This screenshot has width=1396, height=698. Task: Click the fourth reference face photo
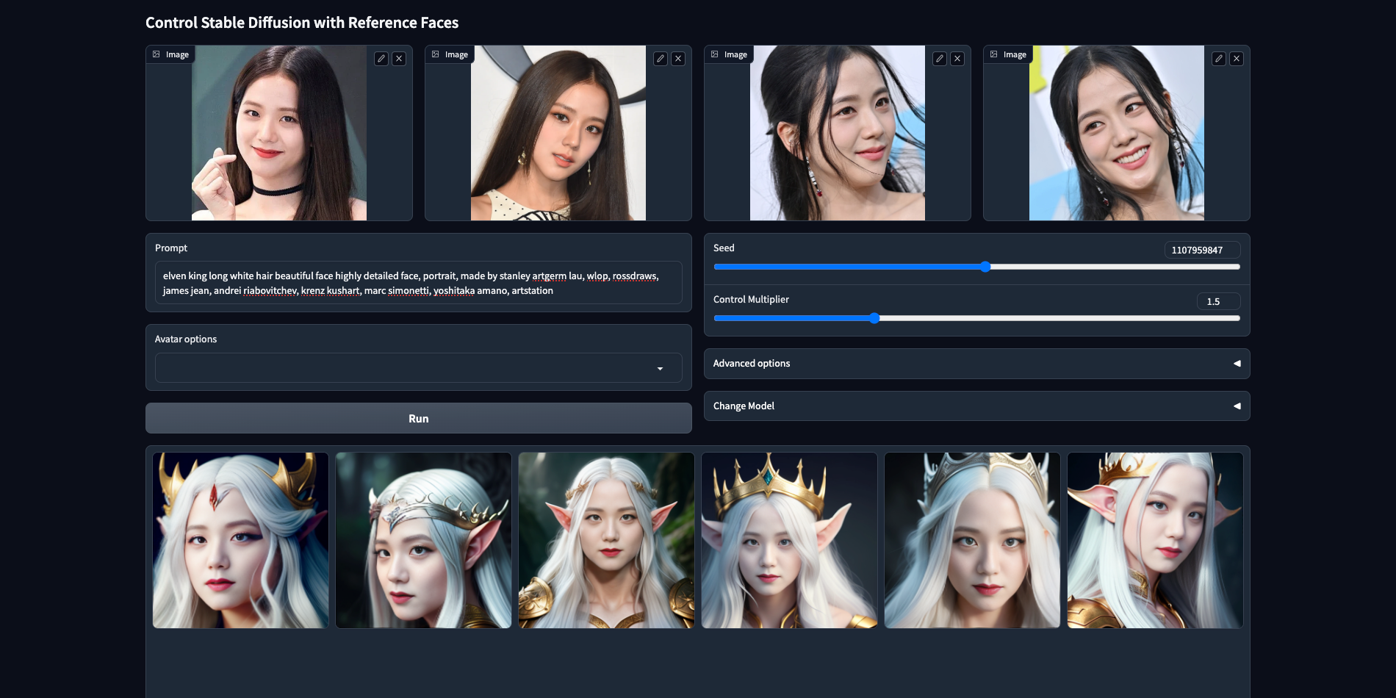click(1117, 133)
